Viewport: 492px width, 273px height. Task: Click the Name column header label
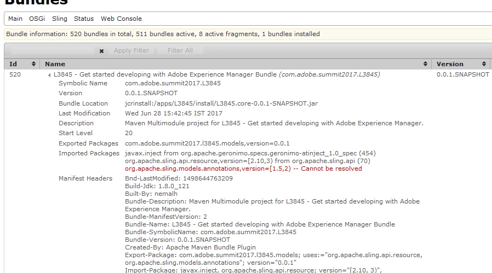click(x=55, y=64)
